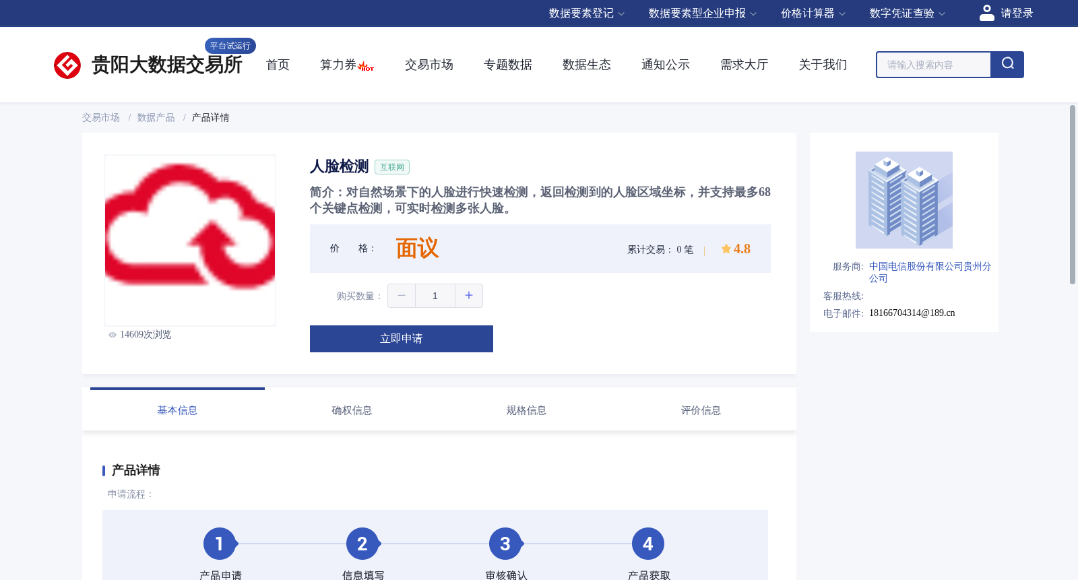
Task: Click 产品详情 in the breadcrumb
Action: (x=211, y=118)
